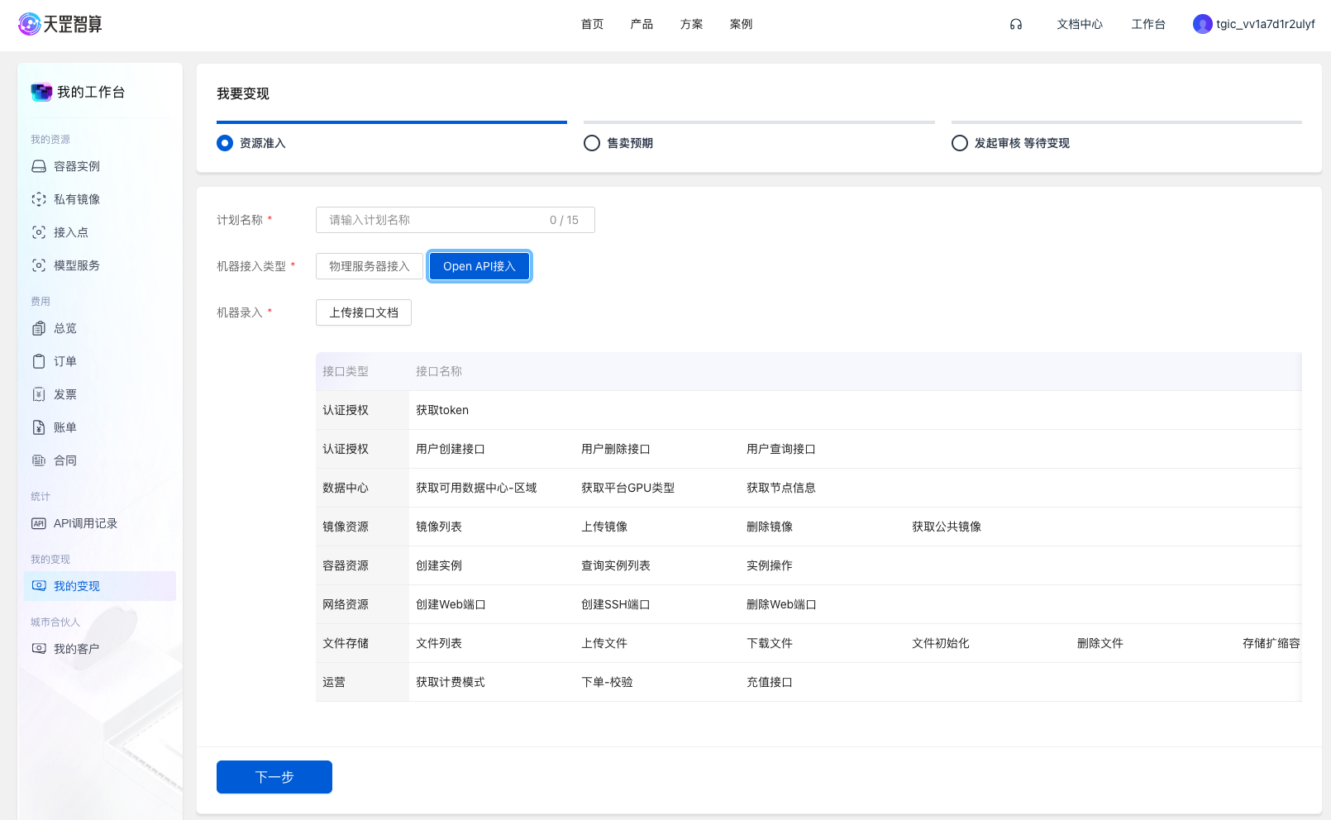Click 获取可用数据中心-区域 entry
The image size is (1331, 820).
click(x=476, y=488)
